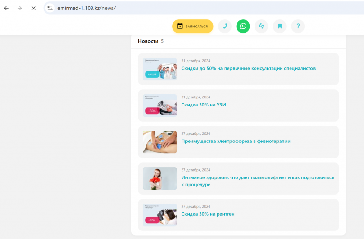Click the Новости section heading
The width and height of the screenshot is (364, 239).
pos(148,41)
